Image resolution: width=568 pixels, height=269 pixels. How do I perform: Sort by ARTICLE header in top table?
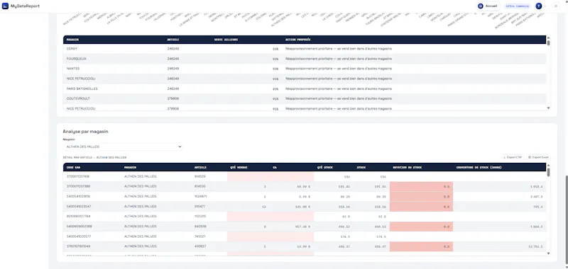coord(173,40)
